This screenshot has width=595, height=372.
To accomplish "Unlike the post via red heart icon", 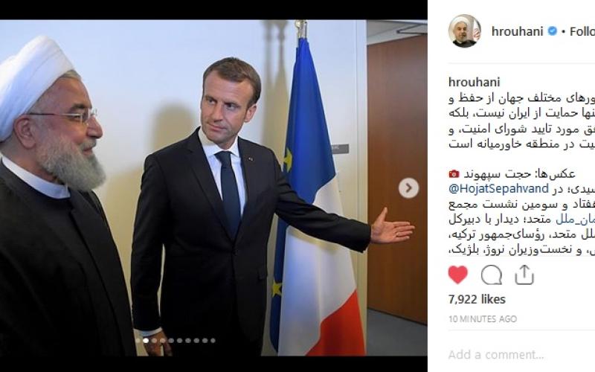I will [x=457, y=275].
